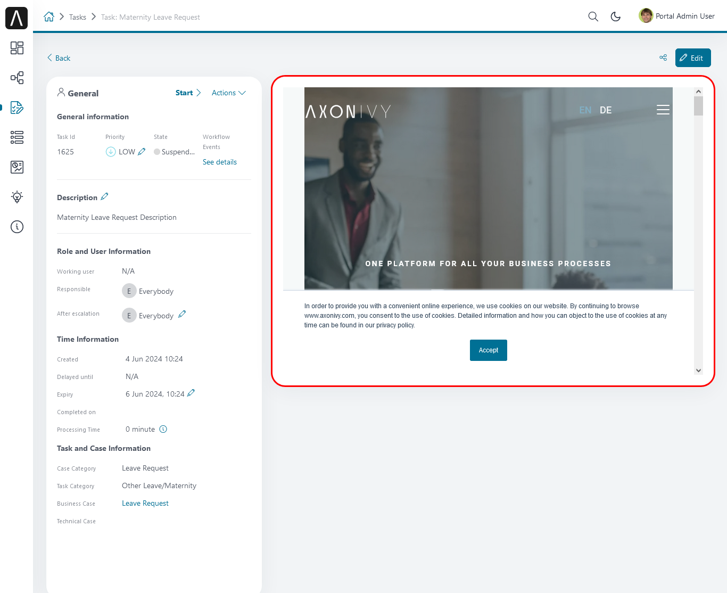The image size is (727, 593).
Task: Open the Info sidebar icon
Action: click(17, 227)
